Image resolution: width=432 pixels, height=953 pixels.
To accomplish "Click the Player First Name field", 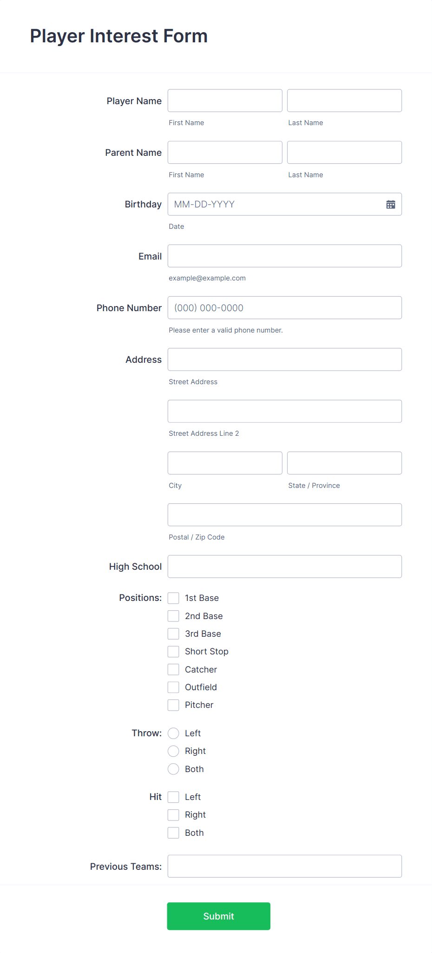I will 224,100.
